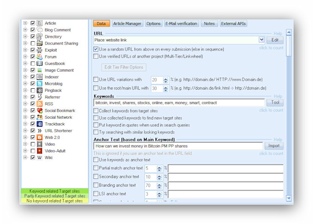Click the Social Network people icon

click(x=40, y=117)
